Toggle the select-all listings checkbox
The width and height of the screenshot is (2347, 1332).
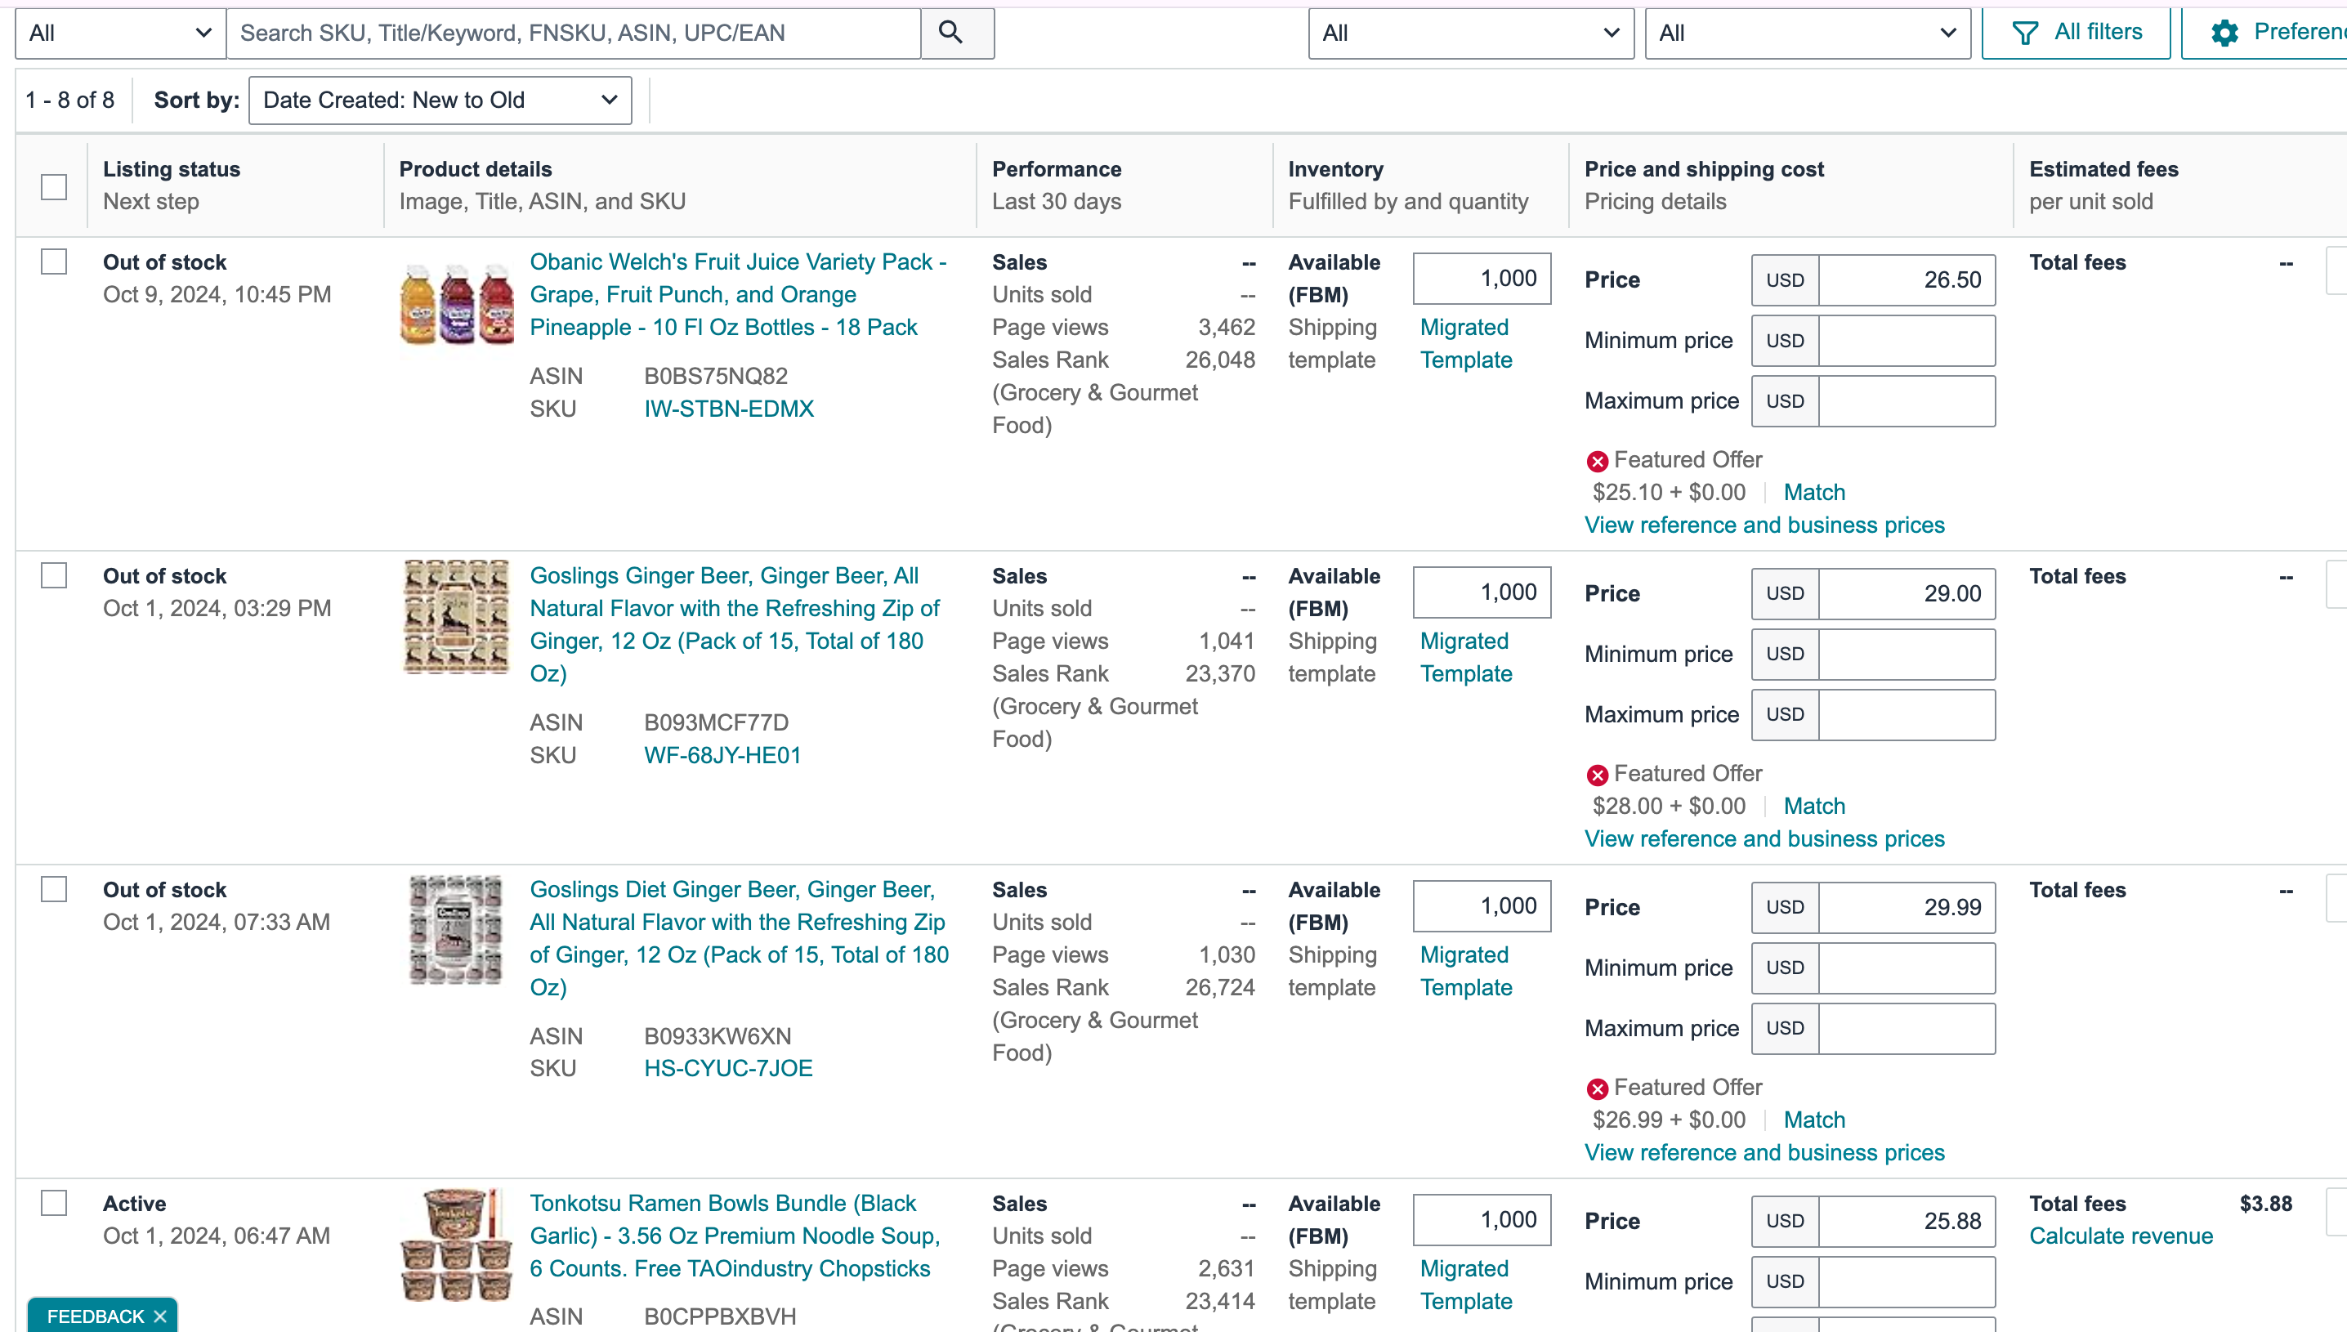click(x=54, y=186)
